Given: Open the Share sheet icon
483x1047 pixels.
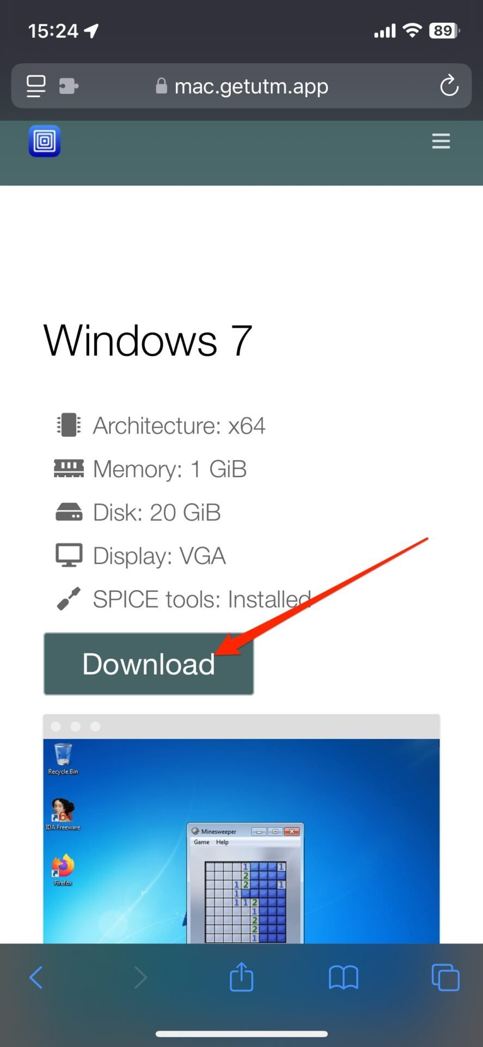Looking at the screenshot, I should [x=241, y=976].
